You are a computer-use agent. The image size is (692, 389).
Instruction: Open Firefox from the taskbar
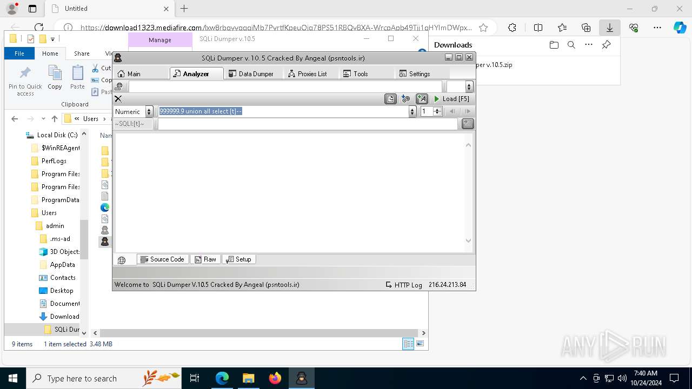point(275,378)
